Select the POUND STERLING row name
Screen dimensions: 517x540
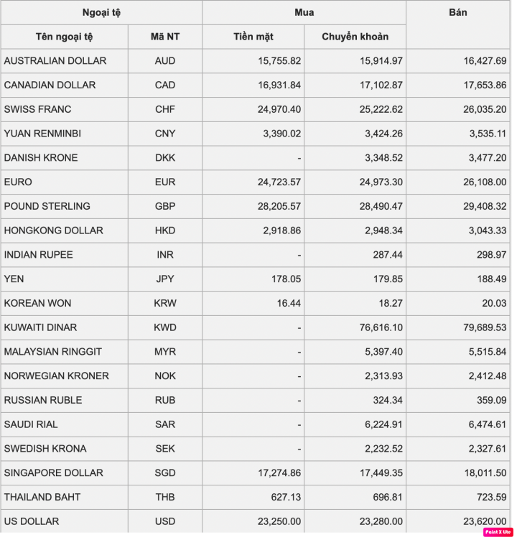tap(47, 206)
